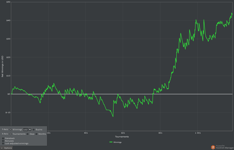Enable the Bonuses checkbox
Screen dimensions: 234x150
pyautogui.click(x=3, y=141)
